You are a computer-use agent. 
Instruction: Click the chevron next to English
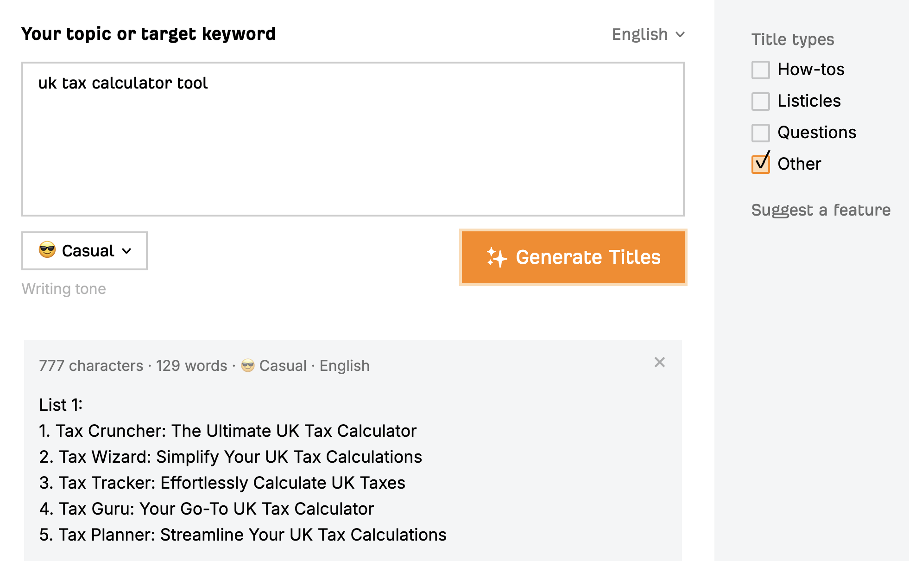coord(679,34)
